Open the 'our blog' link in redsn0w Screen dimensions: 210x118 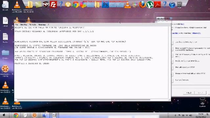[x=175, y=33]
